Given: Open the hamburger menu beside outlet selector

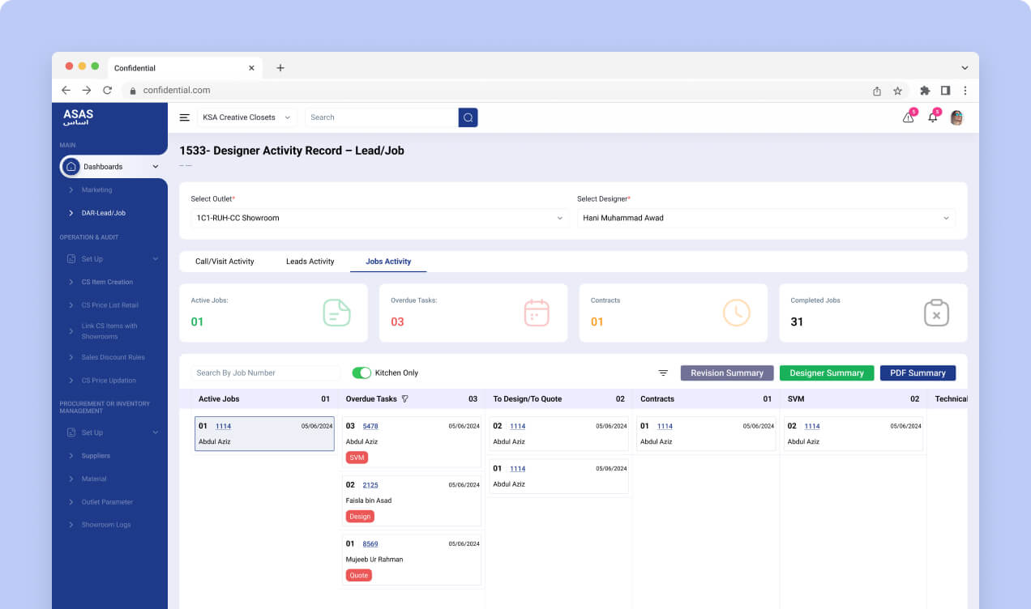Looking at the screenshot, I should tap(185, 117).
